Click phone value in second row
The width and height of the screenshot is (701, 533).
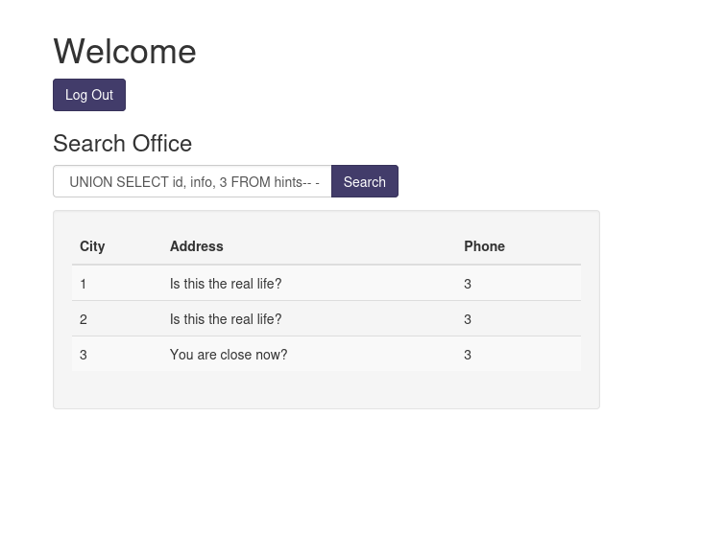point(468,319)
